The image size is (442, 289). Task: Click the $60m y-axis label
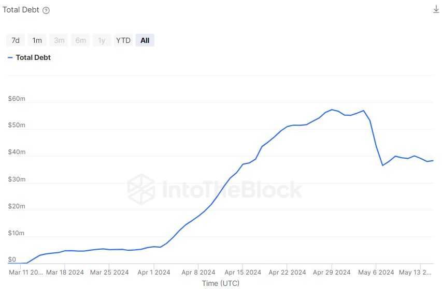[17, 99]
